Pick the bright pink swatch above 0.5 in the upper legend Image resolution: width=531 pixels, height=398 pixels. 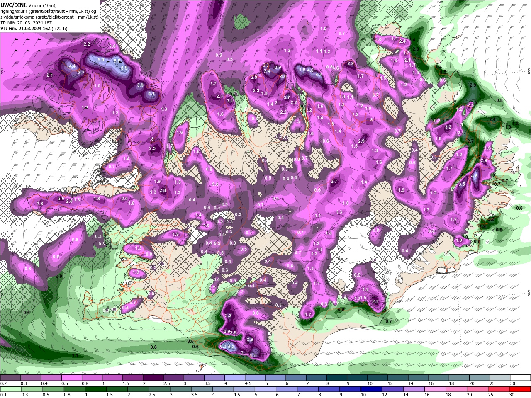[x=71, y=378]
